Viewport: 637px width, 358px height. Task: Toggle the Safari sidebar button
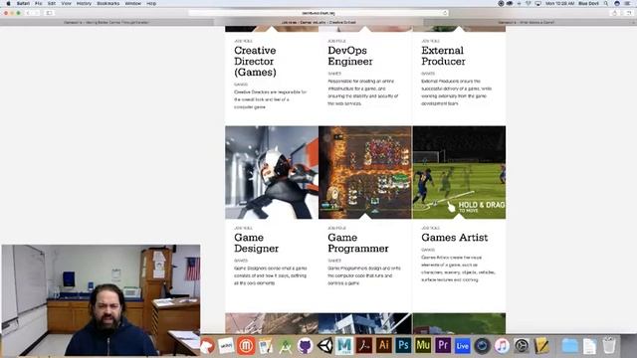(49, 13)
